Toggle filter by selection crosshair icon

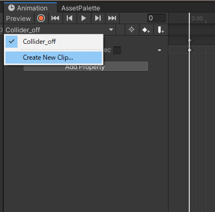[x=131, y=30]
